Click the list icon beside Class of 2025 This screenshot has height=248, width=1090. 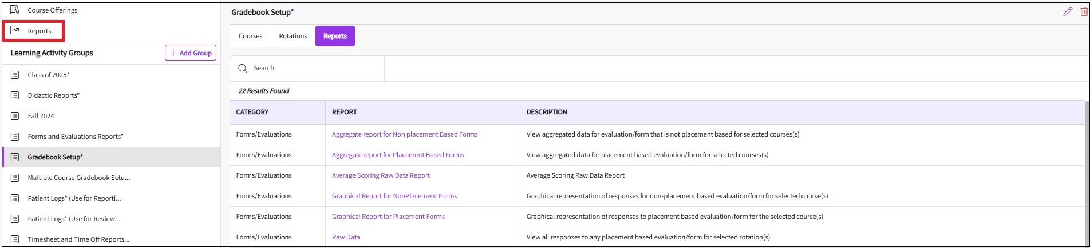click(15, 75)
